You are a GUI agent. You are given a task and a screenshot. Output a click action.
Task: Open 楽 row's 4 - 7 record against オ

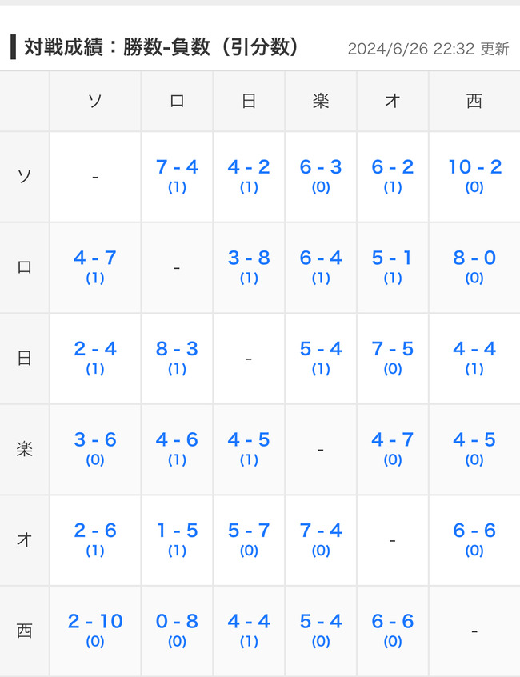coord(393,439)
